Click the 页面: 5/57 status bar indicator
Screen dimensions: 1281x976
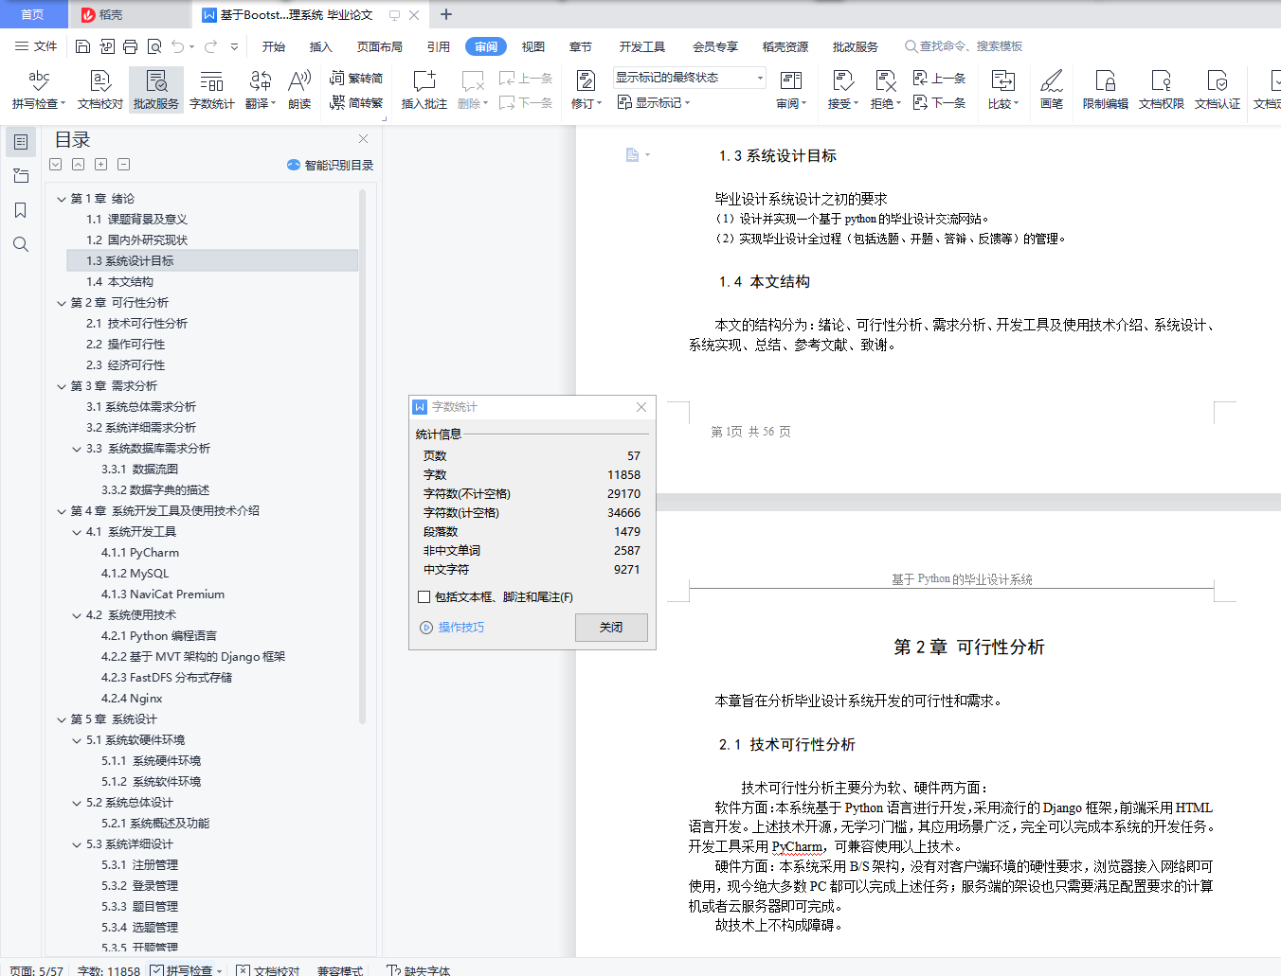pyautogui.click(x=36, y=970)
